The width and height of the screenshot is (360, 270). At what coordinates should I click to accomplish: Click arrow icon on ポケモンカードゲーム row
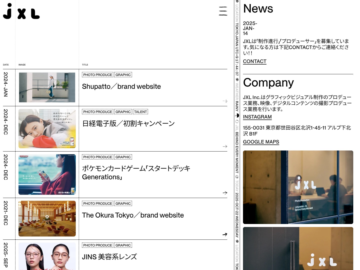click(x=225, y=193)
